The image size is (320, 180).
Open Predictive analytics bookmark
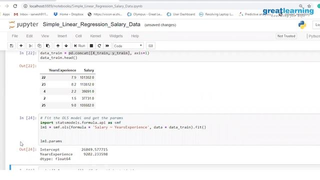coord(255,14)
